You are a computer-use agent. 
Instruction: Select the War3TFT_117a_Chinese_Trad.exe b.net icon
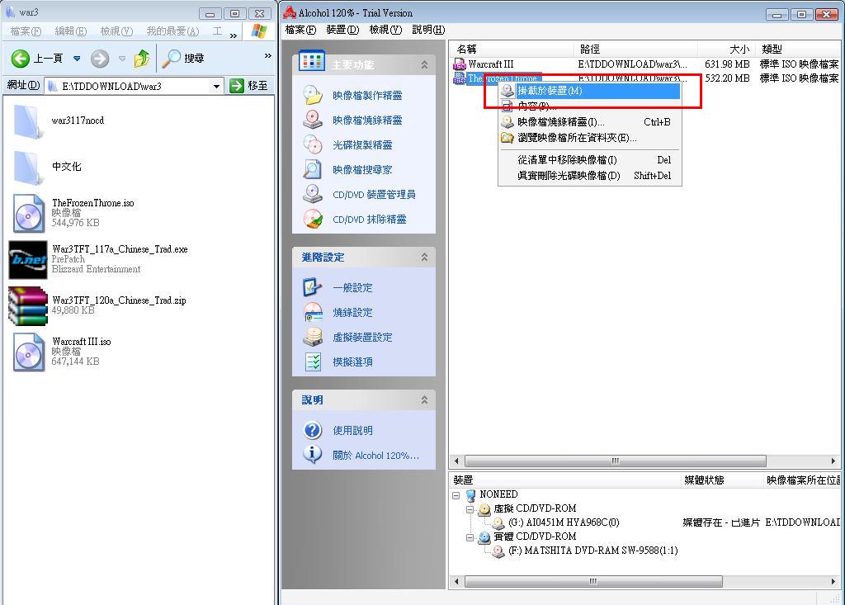pos(28,260)
